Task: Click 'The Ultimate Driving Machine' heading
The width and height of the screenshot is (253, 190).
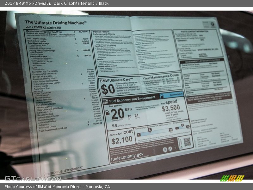Action: pyautogui.click(x=56, y=22)
